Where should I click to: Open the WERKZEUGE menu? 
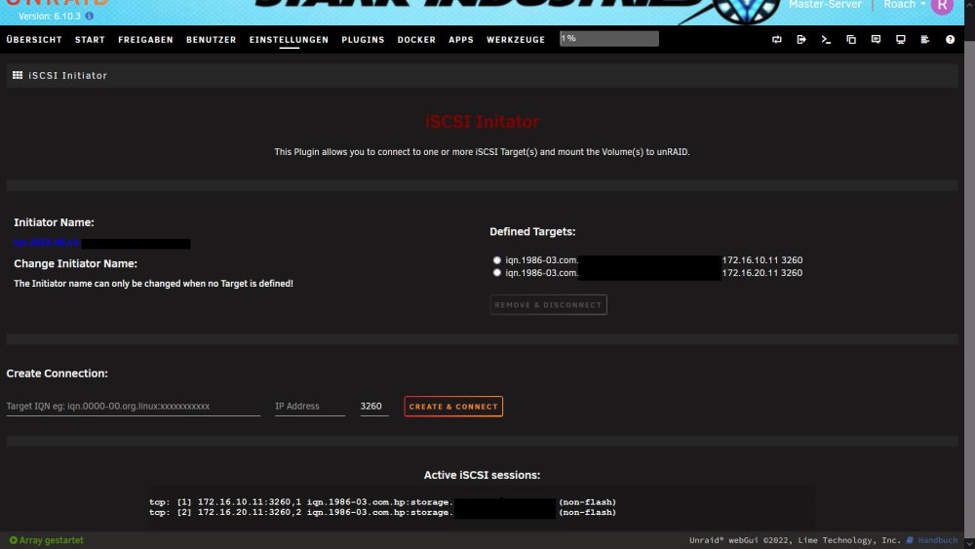[516, 39]
